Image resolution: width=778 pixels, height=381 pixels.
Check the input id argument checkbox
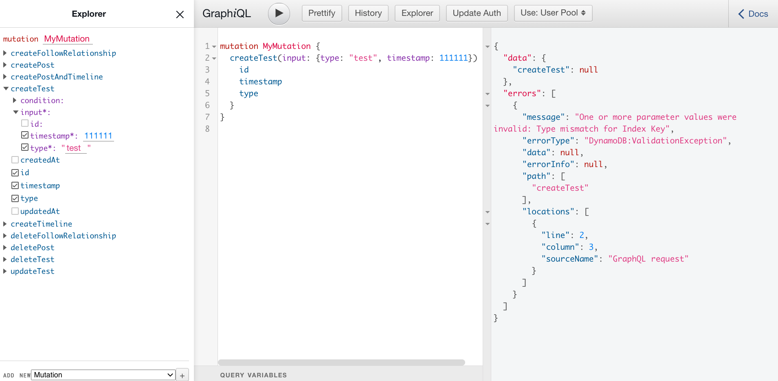coord(25,123)
